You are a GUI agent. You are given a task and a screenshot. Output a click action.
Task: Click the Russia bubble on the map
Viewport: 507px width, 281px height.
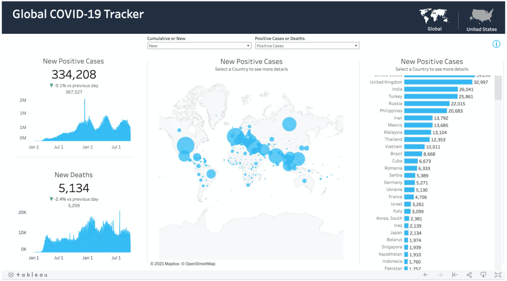click(x=289, y=124)
